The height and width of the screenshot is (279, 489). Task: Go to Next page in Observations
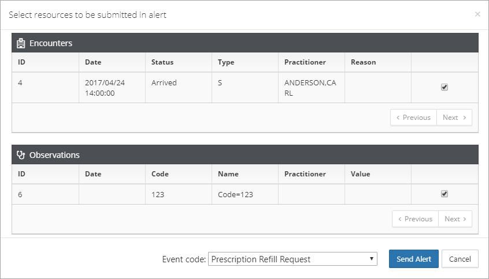(x=455, y=219)
